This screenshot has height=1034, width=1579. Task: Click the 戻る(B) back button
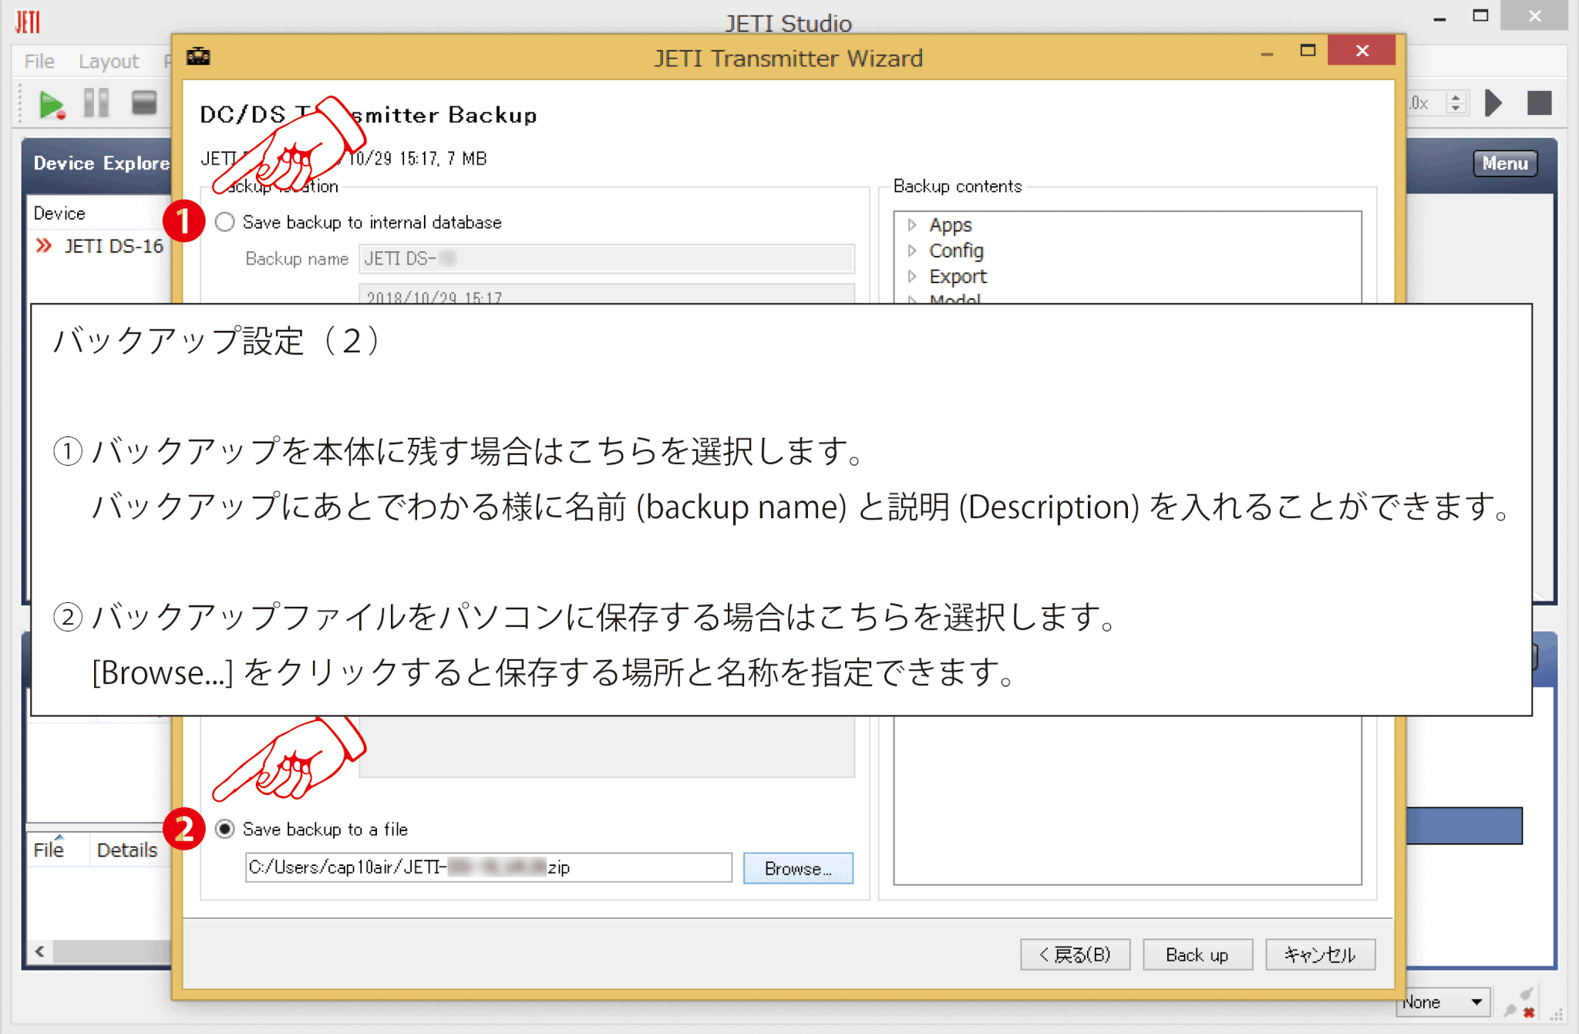1075,955
